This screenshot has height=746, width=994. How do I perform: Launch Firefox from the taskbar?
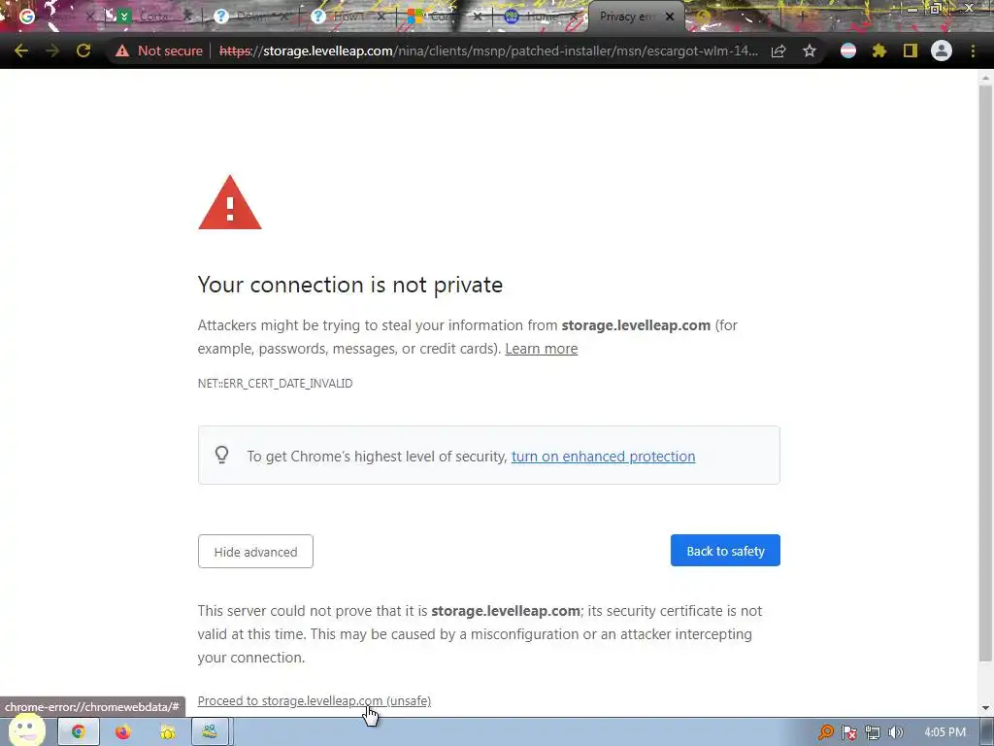pos(123,732)
